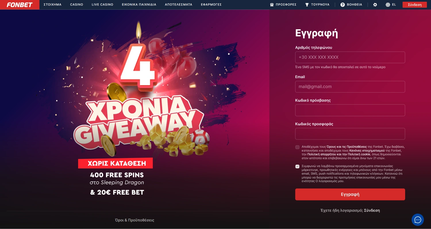Open the ΣΤΟΙΧΗΜΑ menu
The width and height of the screenshot is (431, 229).
tap(53, 5)
